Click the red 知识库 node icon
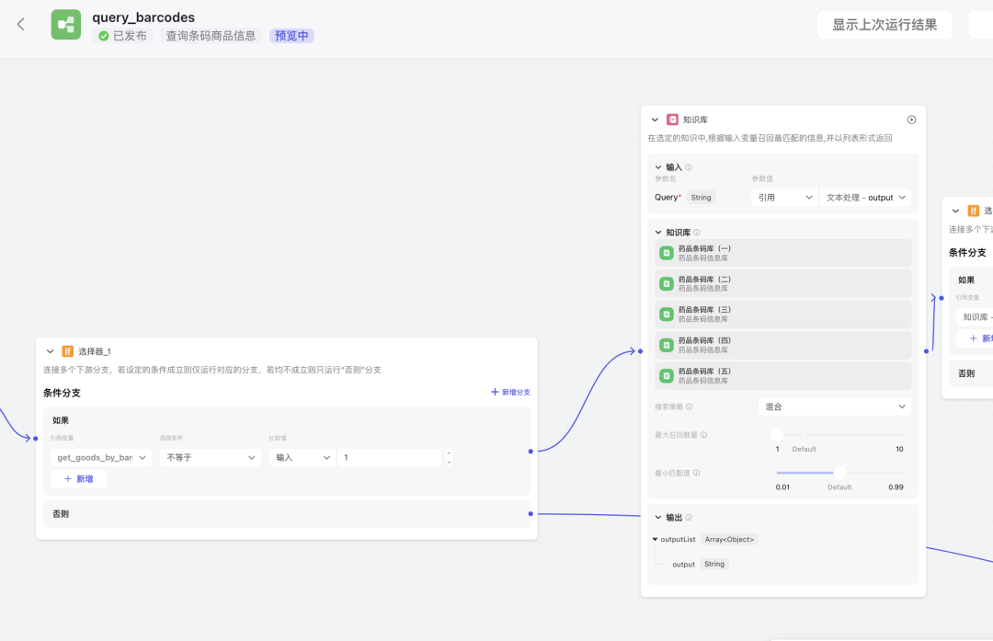 click(x=672, y=120)
